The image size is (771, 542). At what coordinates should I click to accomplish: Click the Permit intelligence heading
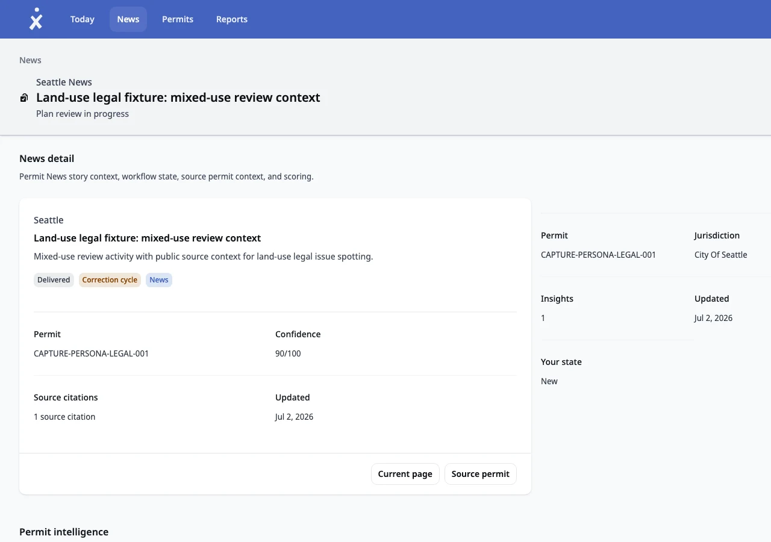64,532
